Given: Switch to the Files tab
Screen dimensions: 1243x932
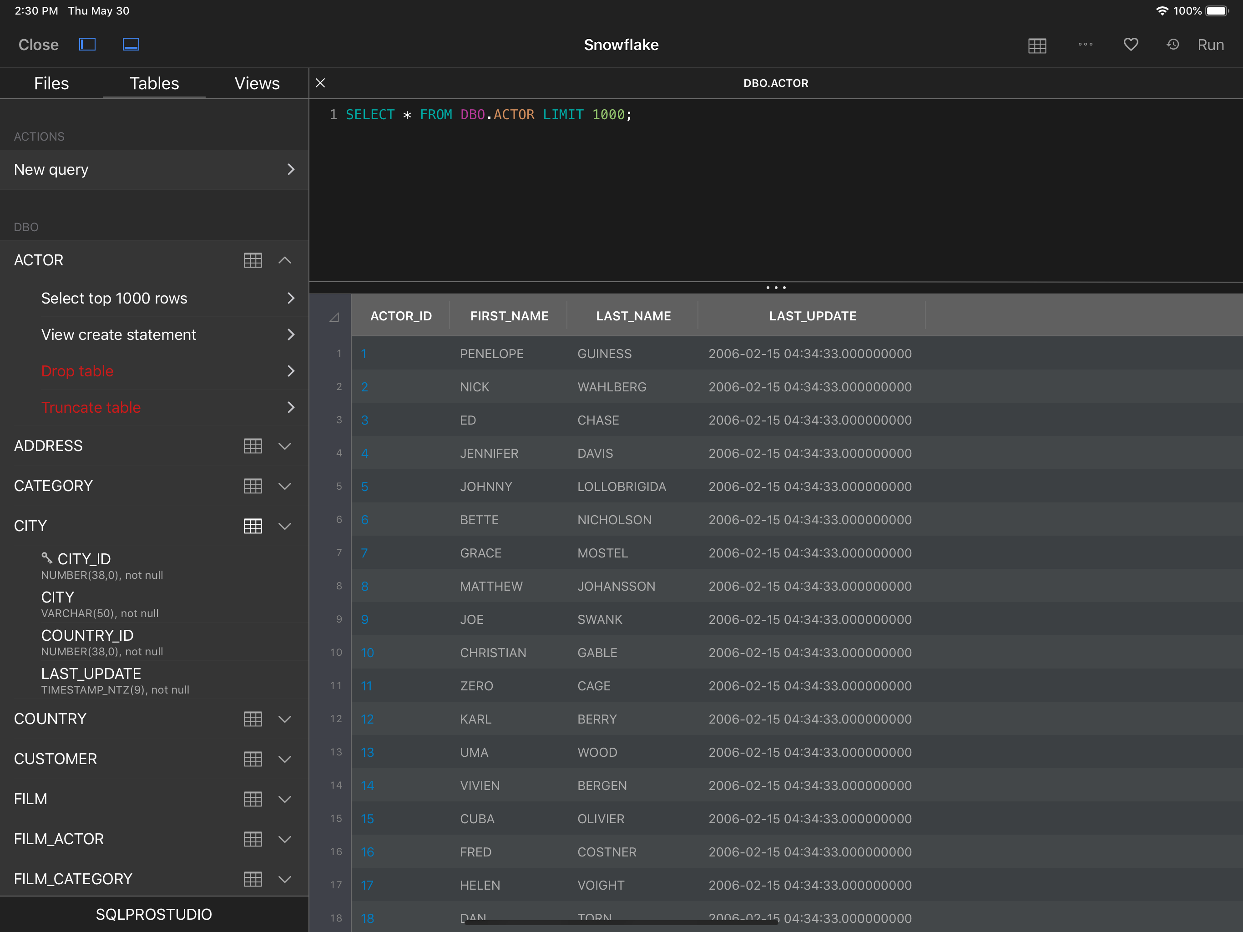Looking at the screenshot, I should point(51,83).
